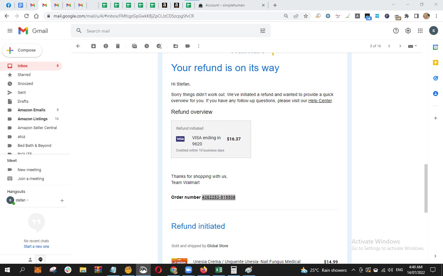Open the input tools keyboard dropdown
This screenshot has width=443, height=276.
tap(412, 46)
